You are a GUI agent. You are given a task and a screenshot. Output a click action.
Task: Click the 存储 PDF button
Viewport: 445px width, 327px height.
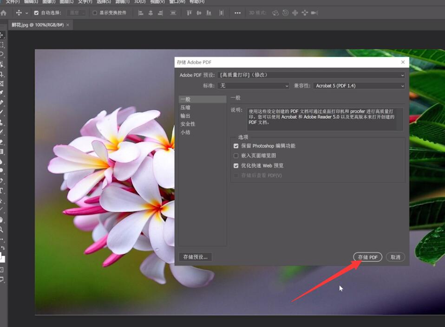(367, 257)
